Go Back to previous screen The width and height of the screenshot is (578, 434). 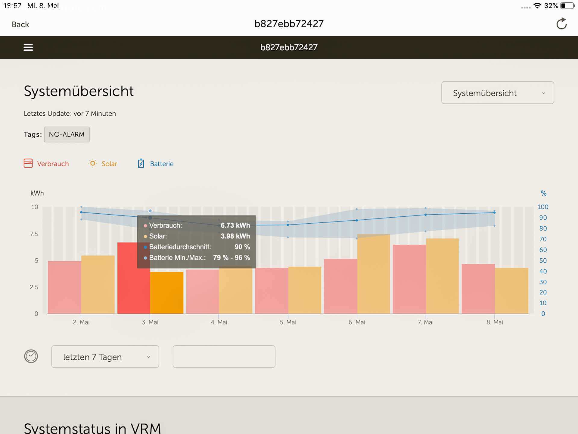click(20, 24)
